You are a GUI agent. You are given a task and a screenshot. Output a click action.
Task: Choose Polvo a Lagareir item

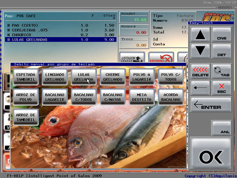point(142,77)
